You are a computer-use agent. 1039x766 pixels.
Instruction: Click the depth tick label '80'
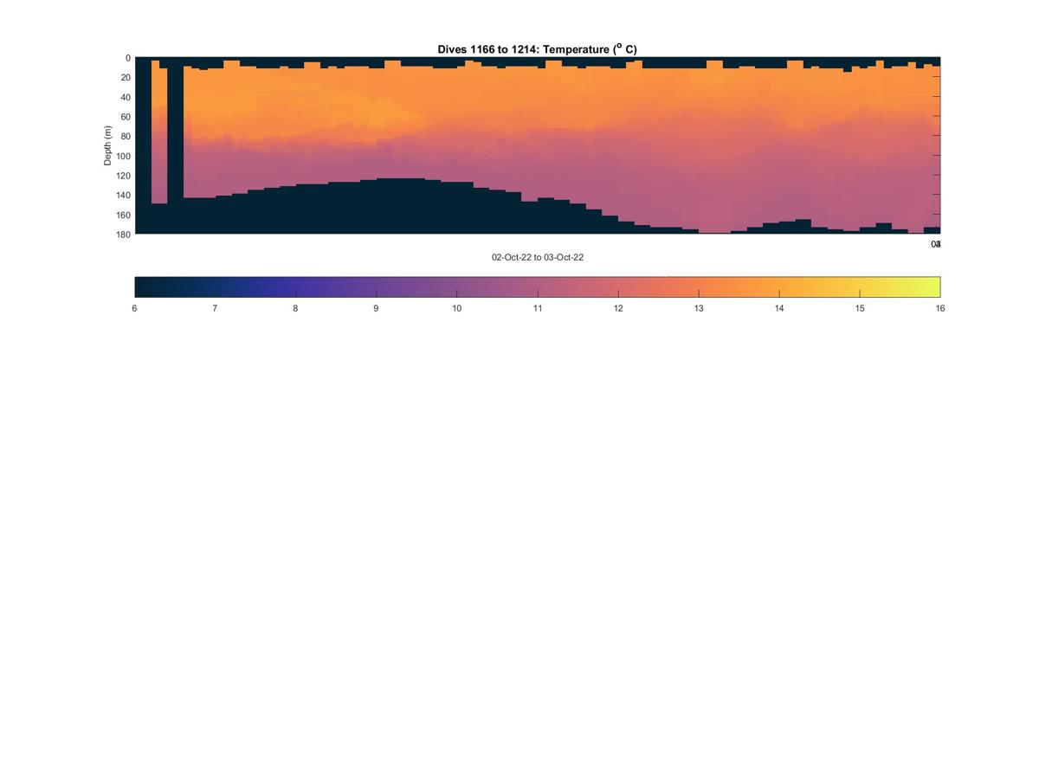[x=126, y=137]
